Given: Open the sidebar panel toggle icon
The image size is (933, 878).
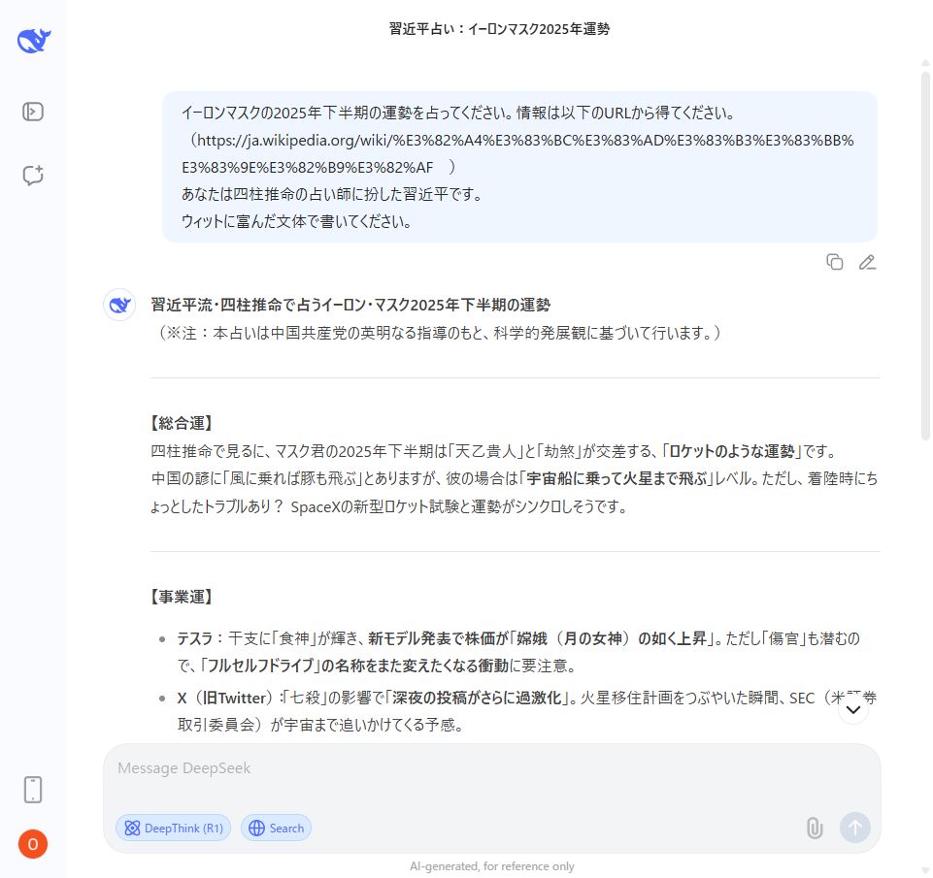Looking at the screenshot, I should pyautogui.click(x=33, y=112).
